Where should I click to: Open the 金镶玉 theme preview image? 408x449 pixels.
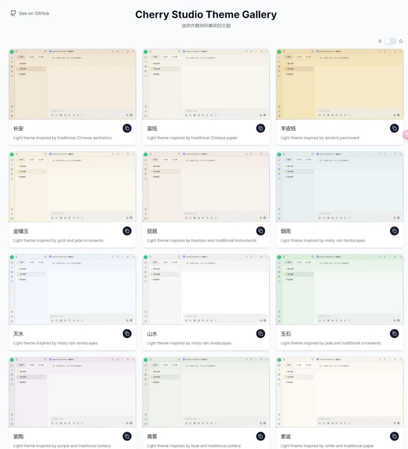point(72,187)
